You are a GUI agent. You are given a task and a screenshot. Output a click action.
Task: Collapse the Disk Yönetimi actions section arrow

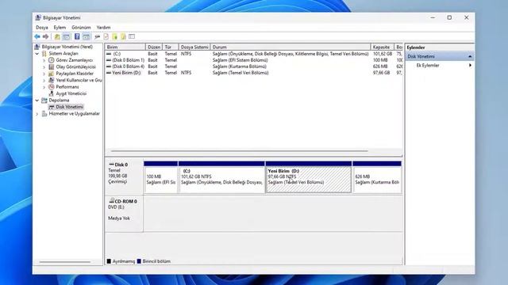(x=470, y=56)
